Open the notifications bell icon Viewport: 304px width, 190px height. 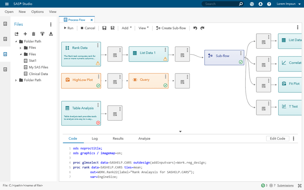click(x=260, y=4)
